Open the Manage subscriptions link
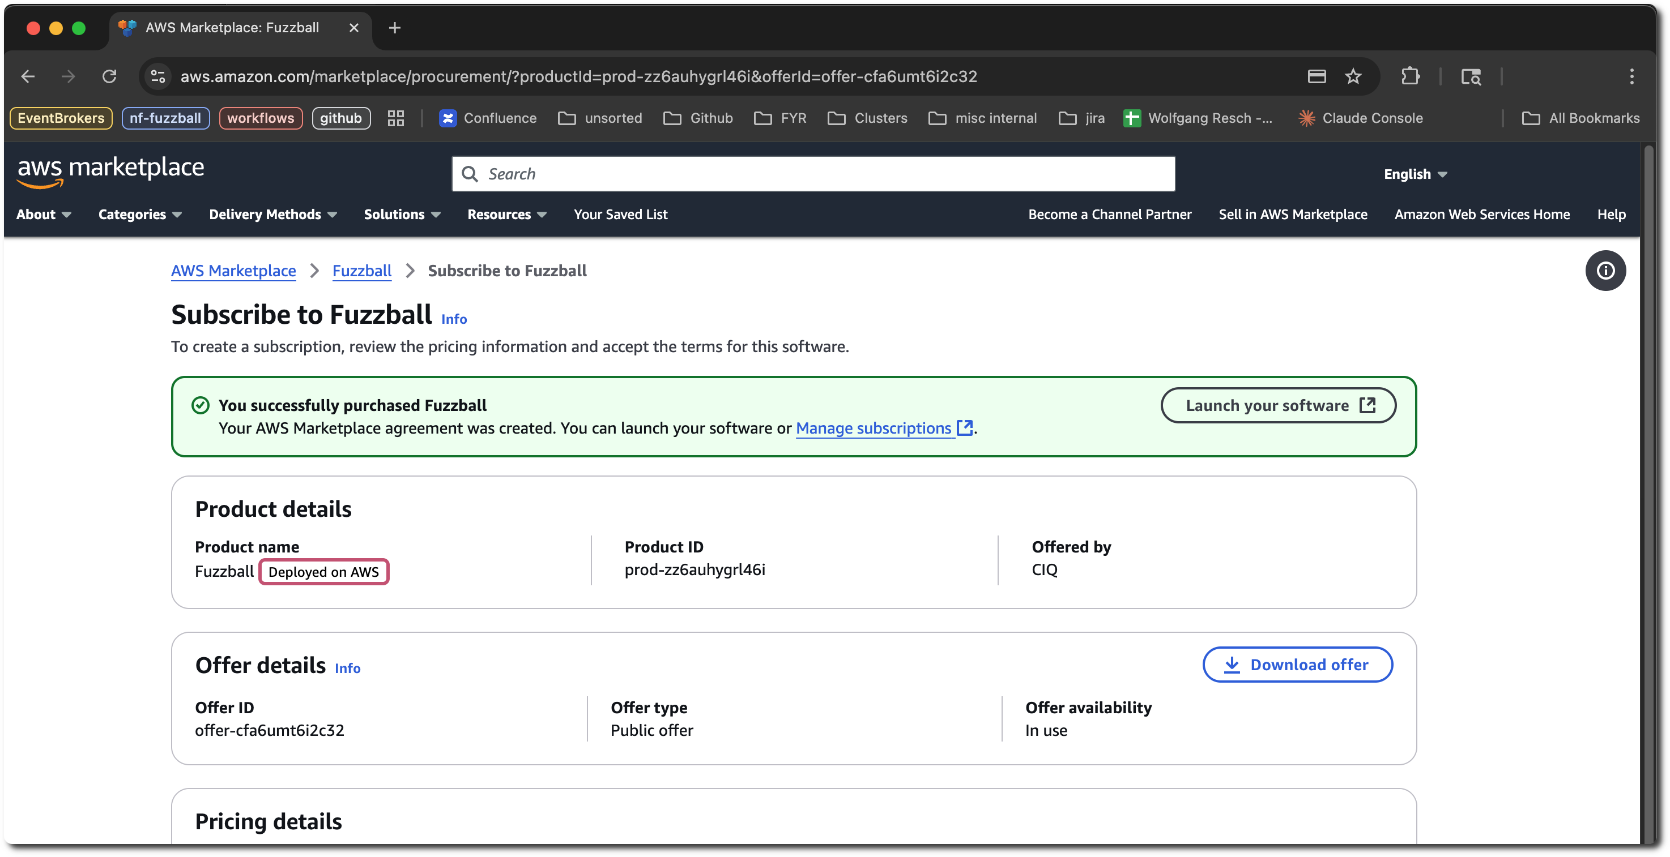1670x857 pixels. (x=884, y=428)
